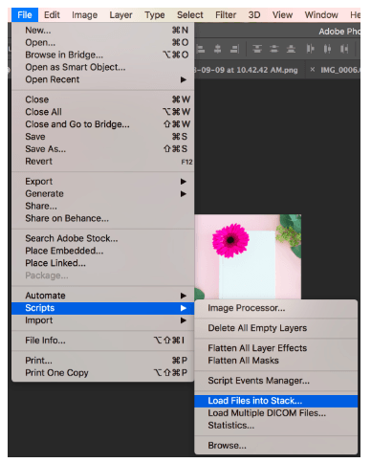371x463 pixels.
Task: Click the distribute left edges icon
Action: point(311,49)
